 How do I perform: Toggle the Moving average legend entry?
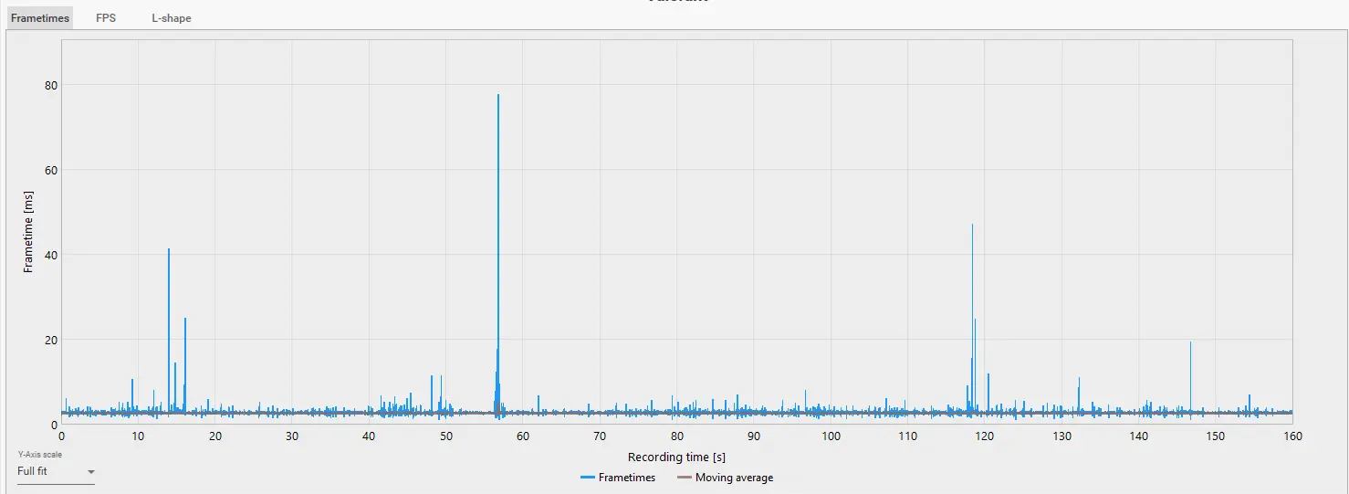point(725,478)
